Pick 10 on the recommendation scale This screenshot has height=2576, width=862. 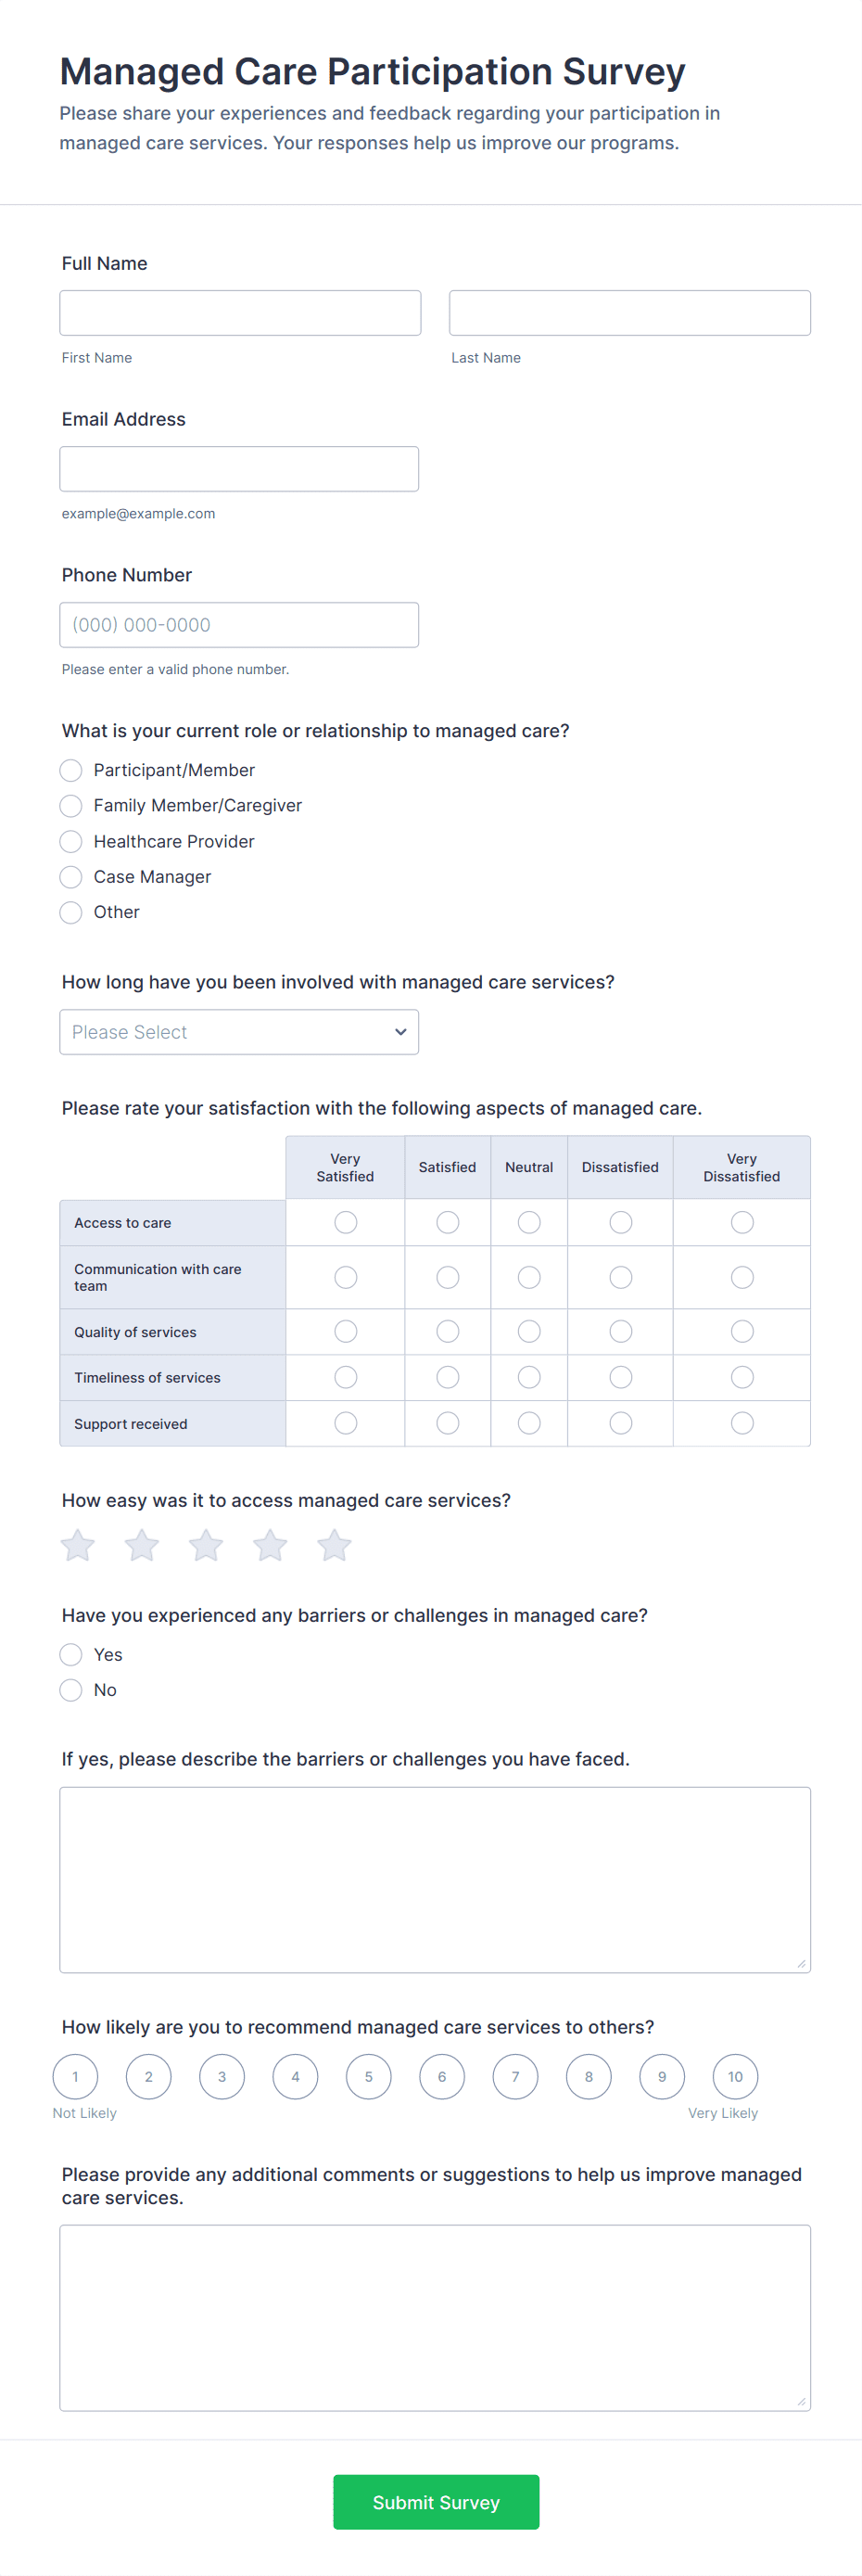tap(735, 2076)
